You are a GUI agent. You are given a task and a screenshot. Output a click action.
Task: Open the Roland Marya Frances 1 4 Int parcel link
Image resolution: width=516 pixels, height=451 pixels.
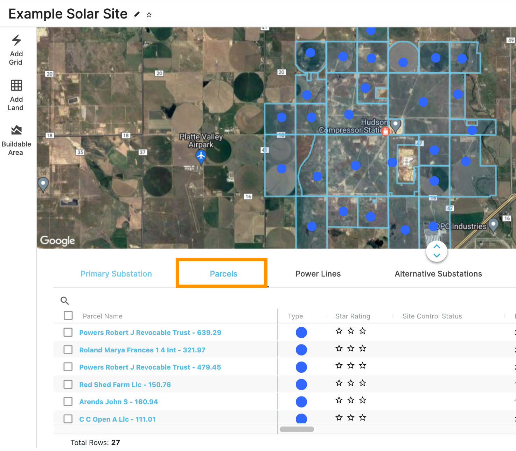[x=142, y=350]
